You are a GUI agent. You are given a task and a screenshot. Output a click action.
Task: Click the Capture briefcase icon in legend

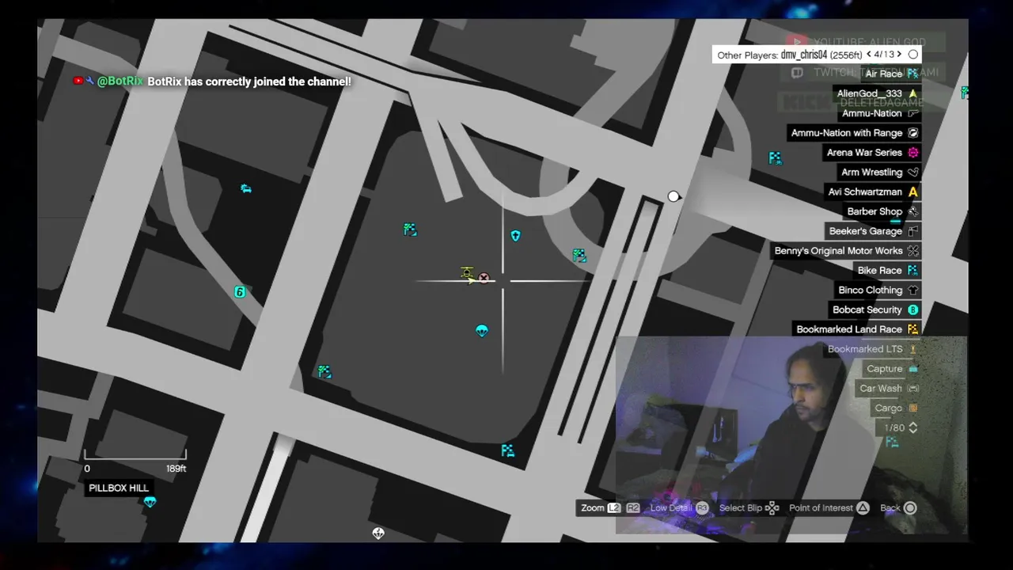(913, 369)
